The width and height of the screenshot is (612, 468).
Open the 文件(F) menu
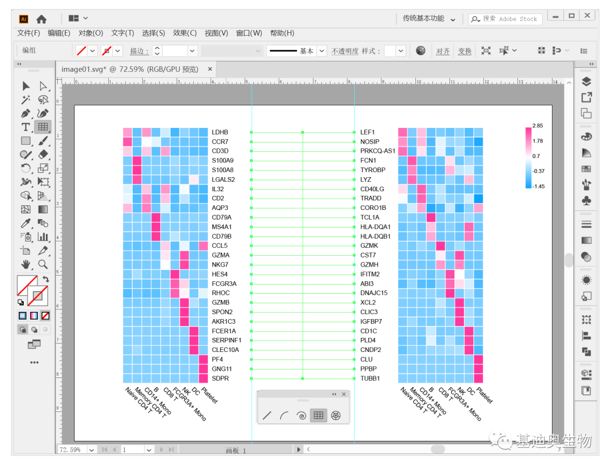[x=28, y=33]
